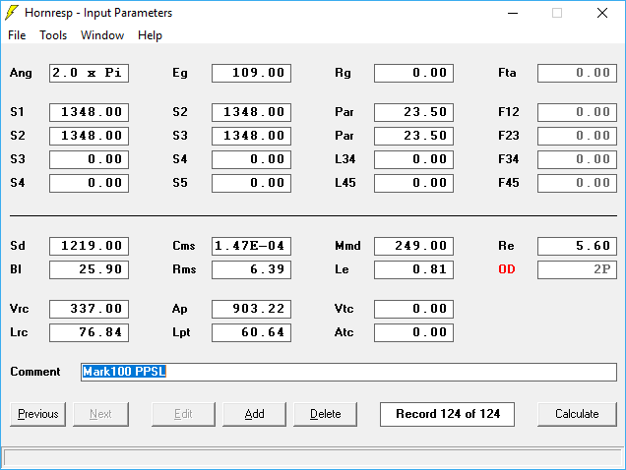
Task: Click the S1 area field in first row
Action: tap(89, 112)
